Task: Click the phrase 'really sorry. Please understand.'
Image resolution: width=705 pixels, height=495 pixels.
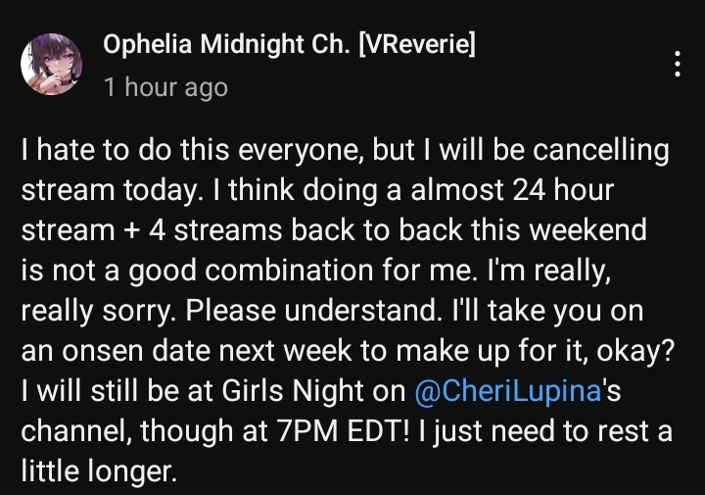Action: [x=231, y=311]
